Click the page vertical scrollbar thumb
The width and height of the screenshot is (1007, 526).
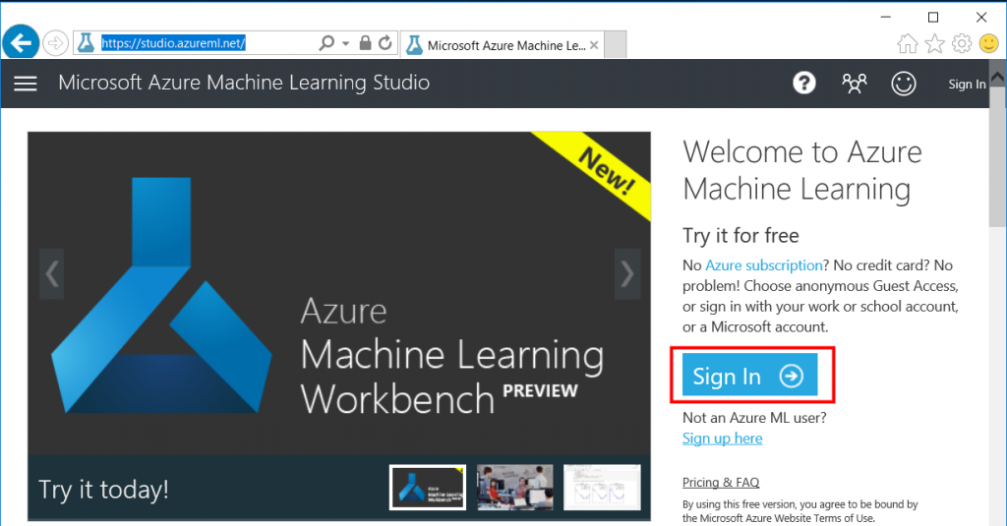tap(997, 156)
